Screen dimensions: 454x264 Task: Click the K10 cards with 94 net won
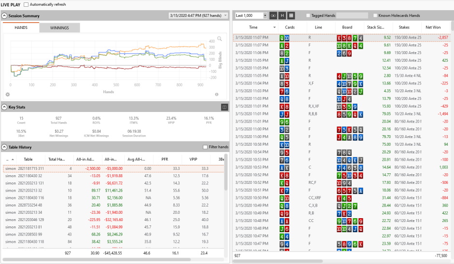click(x=284, y=145)
